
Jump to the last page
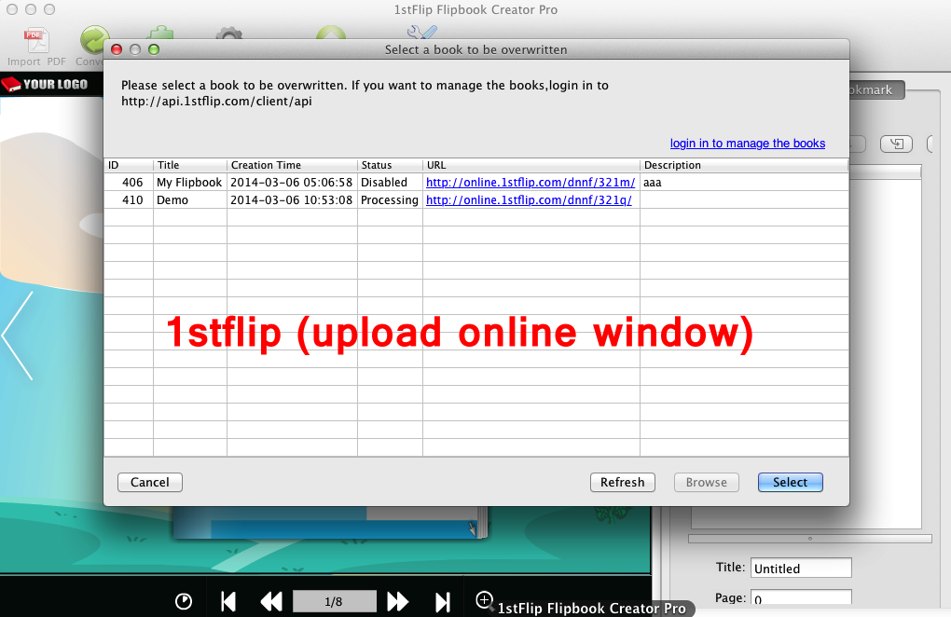tap(443, 602)
